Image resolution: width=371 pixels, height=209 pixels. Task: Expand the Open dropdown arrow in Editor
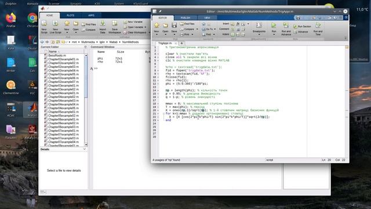[x=165, y=35]
